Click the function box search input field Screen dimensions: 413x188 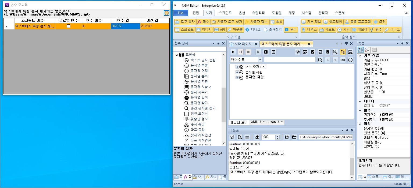click(x=200, y=49)
